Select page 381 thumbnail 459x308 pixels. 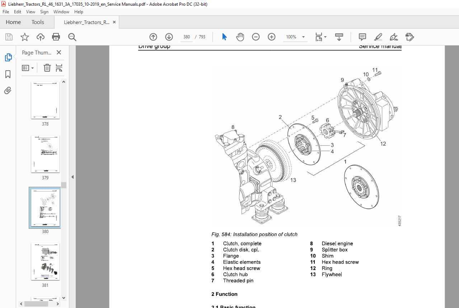coord(45,262)
